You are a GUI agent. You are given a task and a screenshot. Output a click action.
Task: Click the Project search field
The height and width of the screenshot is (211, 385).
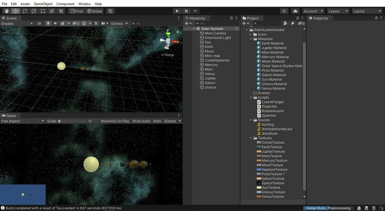[x=267, y=23]
